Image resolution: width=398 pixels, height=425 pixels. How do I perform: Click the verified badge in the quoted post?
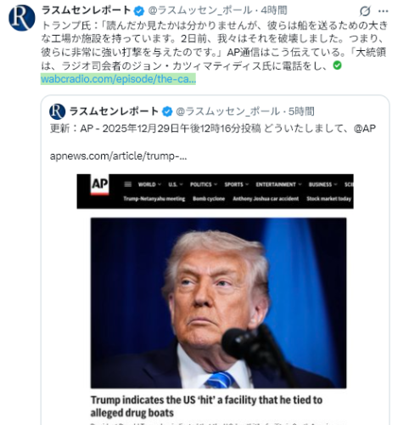(x=167, y=111)
